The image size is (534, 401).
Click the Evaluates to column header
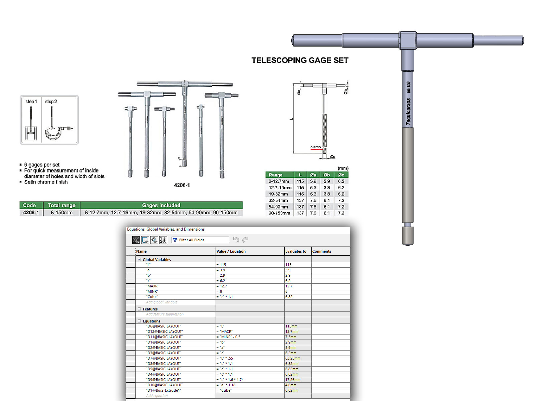click(x=298, y=251)
